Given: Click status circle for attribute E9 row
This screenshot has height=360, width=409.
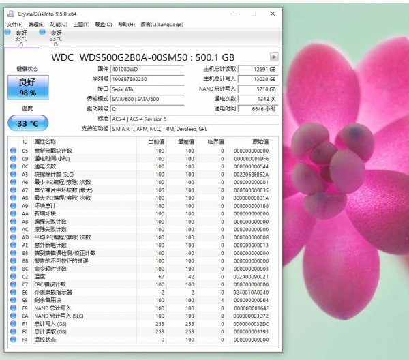Looking at the screenshot, I should 14,307.
